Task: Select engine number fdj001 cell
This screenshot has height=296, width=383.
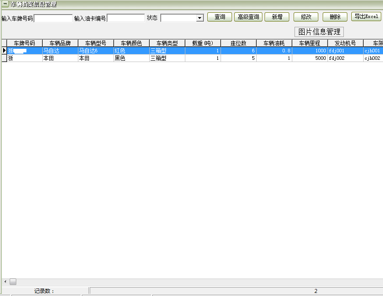Action: tap(346, 51)
